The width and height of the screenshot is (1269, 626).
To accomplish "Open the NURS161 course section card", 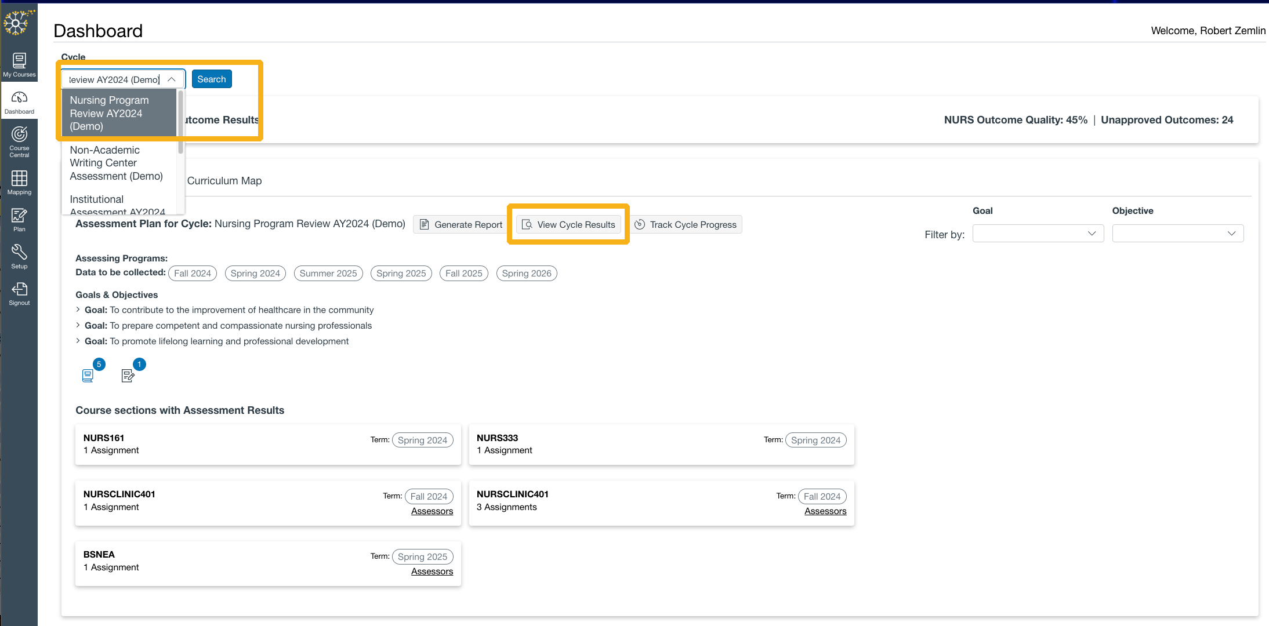I will tap(268, 445).
